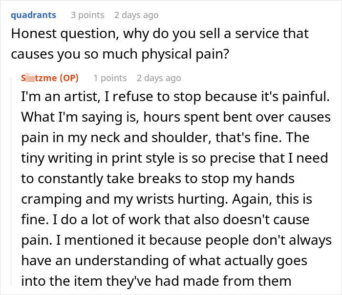The width and height of the screenshot is (342, 295).
Task: Click the line starting "into the item"
Action: [x=156, y=281]
